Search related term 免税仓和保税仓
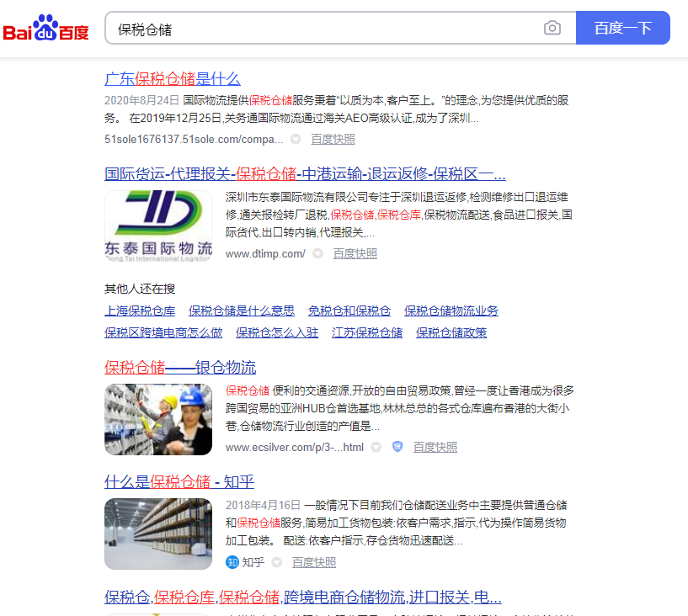Viewport: 688px width, 616px height. 349,311
